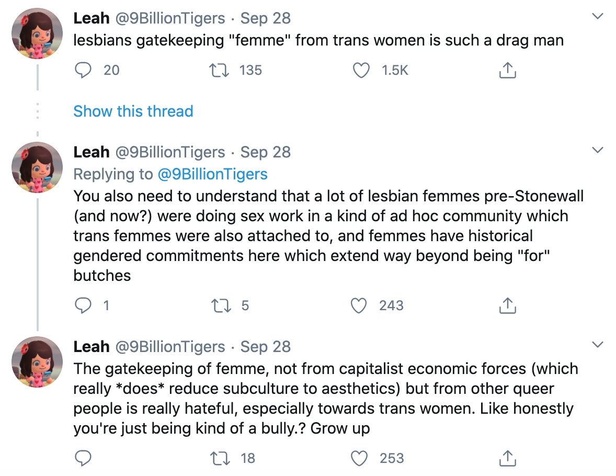Expand the second tweet's more-options chevron

coord(597,151)
